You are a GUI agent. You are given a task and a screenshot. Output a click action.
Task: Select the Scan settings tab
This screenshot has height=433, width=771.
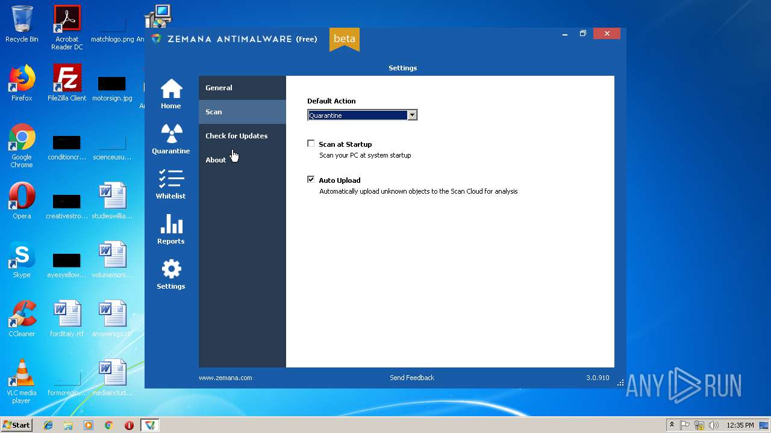[242, 112]
